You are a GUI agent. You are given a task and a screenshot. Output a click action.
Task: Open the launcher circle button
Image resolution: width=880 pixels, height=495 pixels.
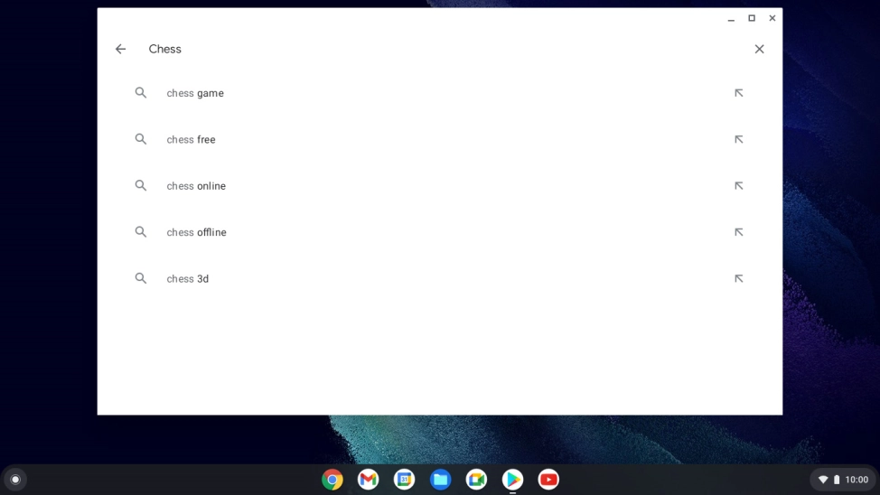pos(15,480)
